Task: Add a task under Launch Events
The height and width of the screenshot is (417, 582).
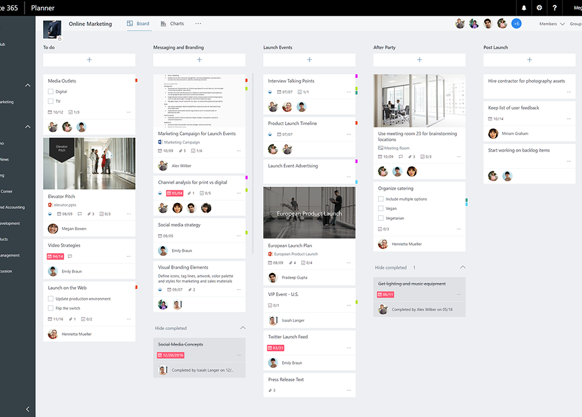Action: pyautogui.click(x=309, y=60)
